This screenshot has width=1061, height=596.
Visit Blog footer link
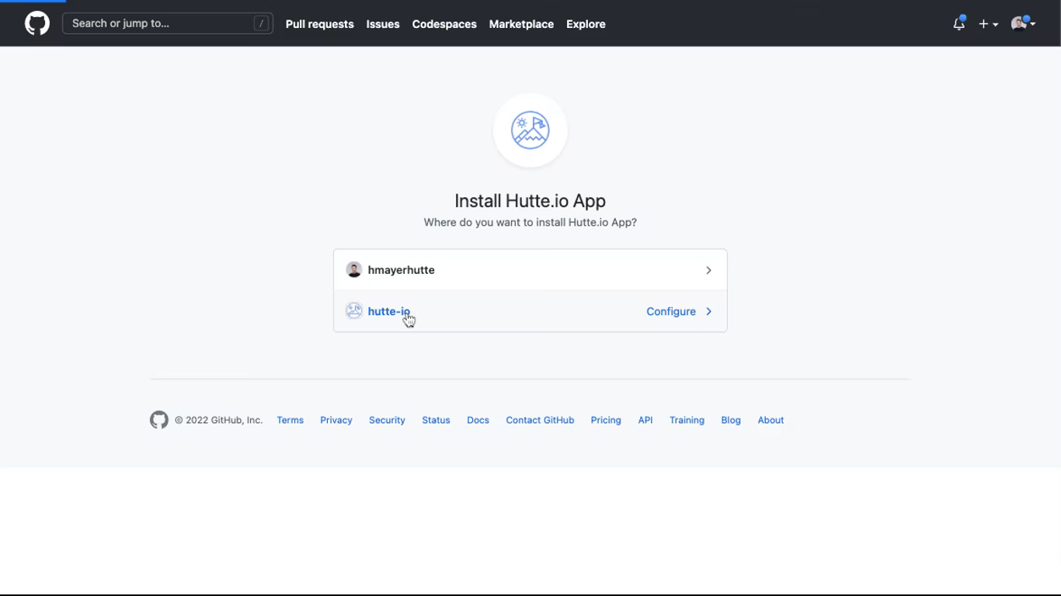(x=731, y=420)
